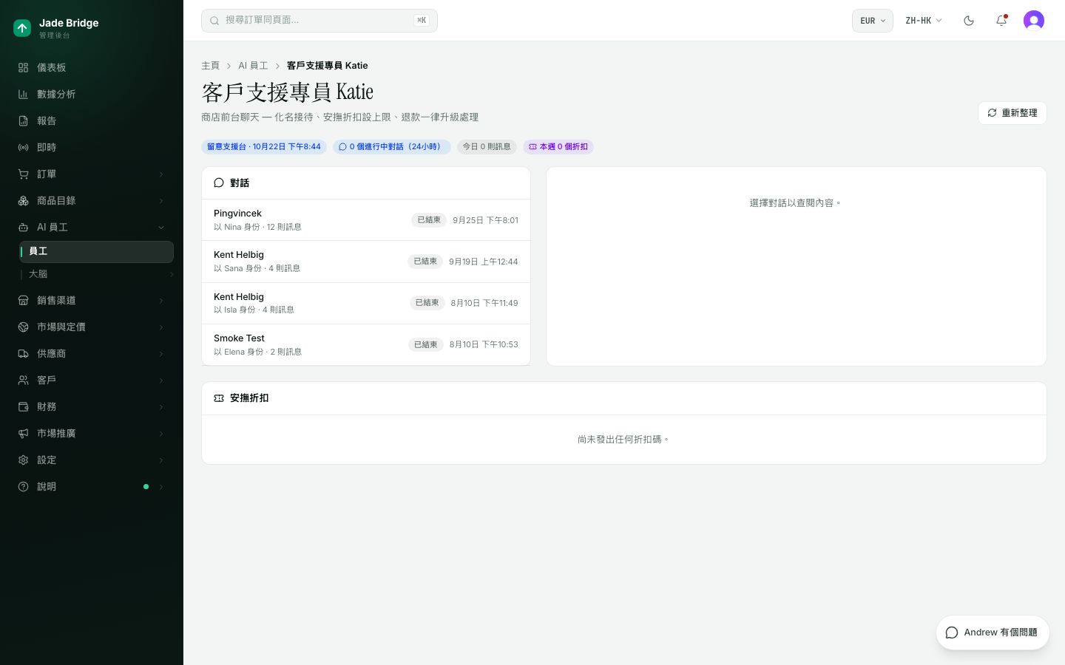Viewport: 1065px width, 665px height.
Task: Open the Smoke Test conversation
Action: click(366, 344)
